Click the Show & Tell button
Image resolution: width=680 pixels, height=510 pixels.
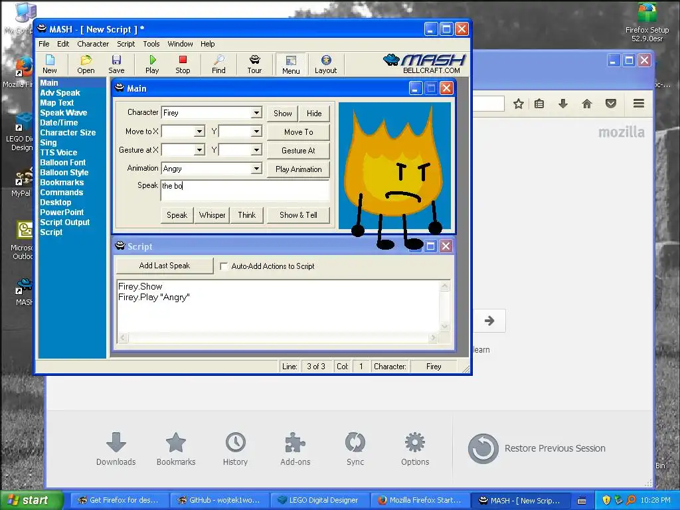pyautogui.click(x=298, y=215)
